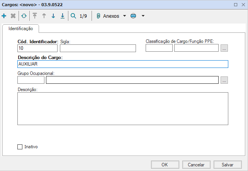Image resolution: width=248 pixels, height=171 pixels.
Task: Go to the next record arrow
Action: point(53,16)
